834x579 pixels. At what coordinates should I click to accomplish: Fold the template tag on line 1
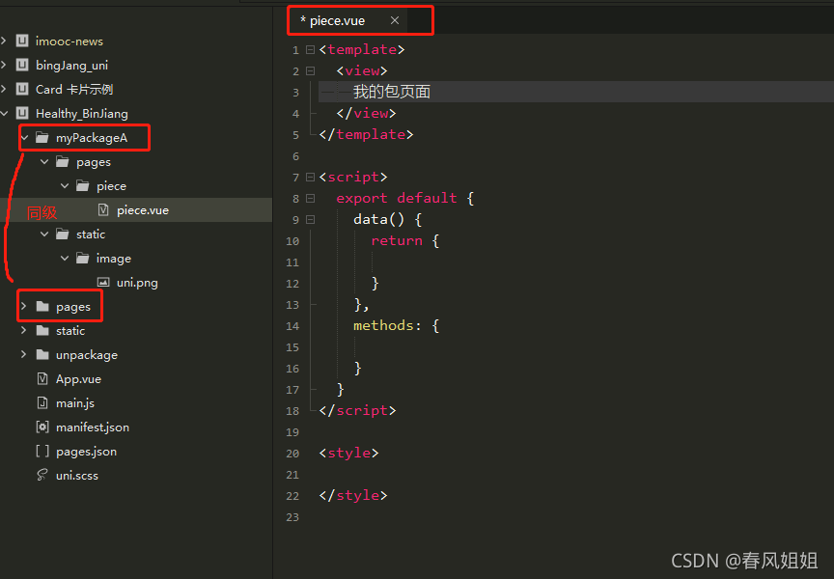[310, 49]
